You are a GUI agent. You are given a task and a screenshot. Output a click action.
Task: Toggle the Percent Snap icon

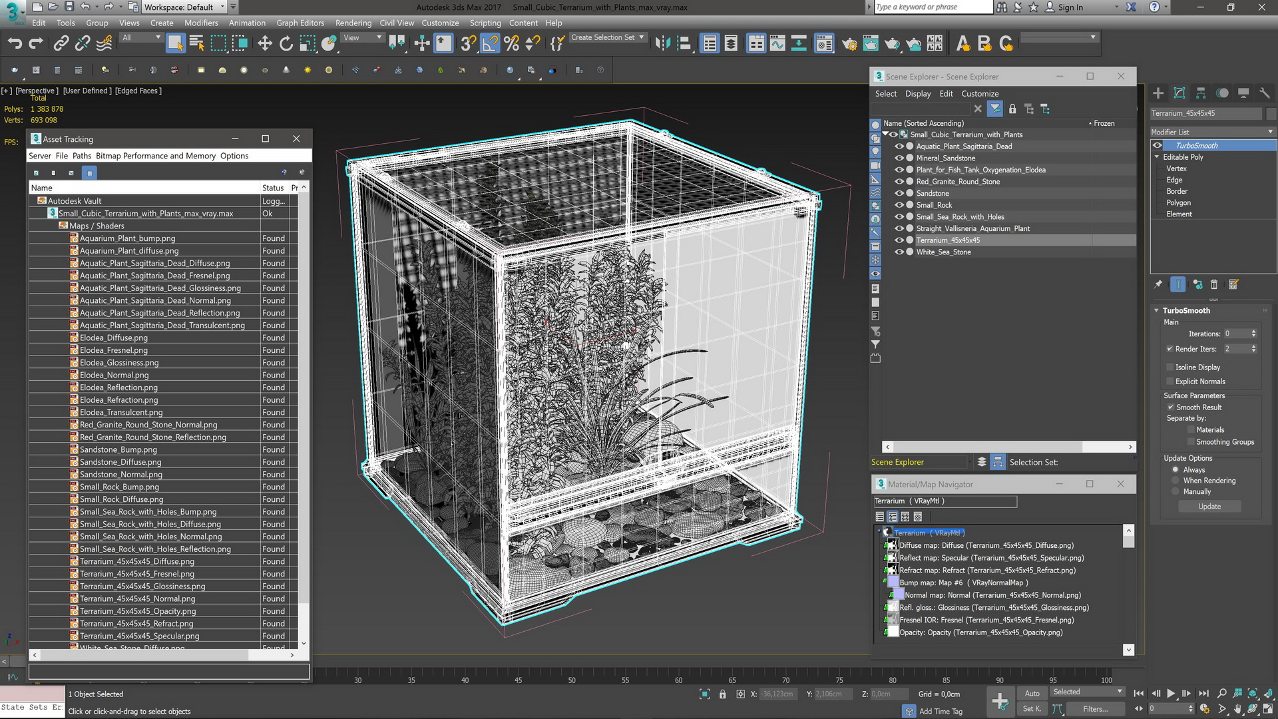point(511,44)
